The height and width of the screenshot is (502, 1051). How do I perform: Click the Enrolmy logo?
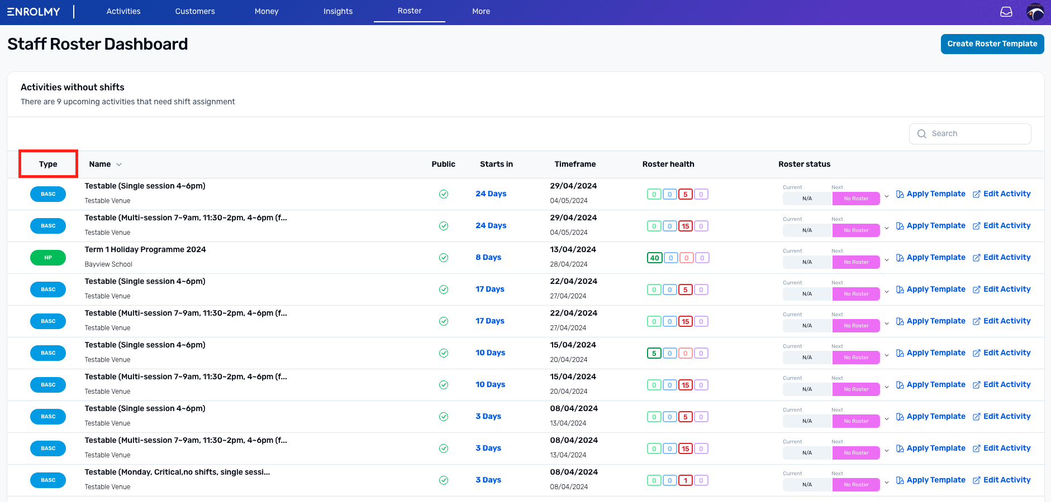(x=34, y=12)
